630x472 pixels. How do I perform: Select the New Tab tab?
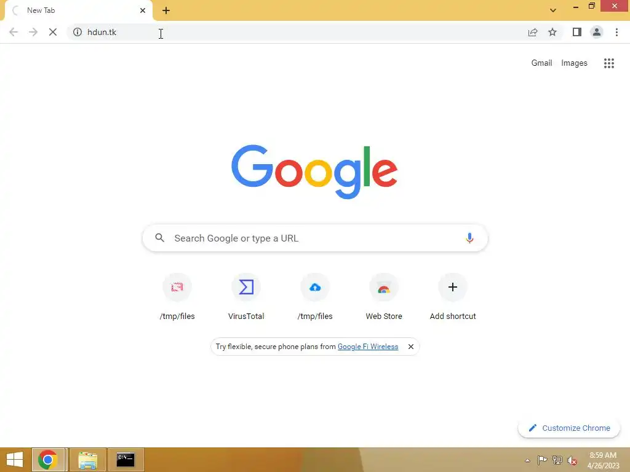pos(78,10)
